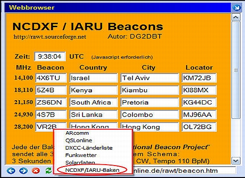Click the URL address field

[184, 171]
